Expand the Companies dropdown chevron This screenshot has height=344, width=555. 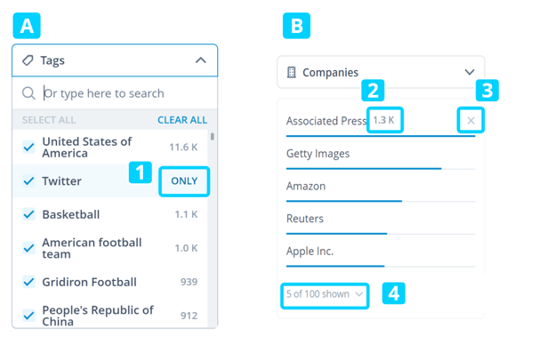click(470, 72)
